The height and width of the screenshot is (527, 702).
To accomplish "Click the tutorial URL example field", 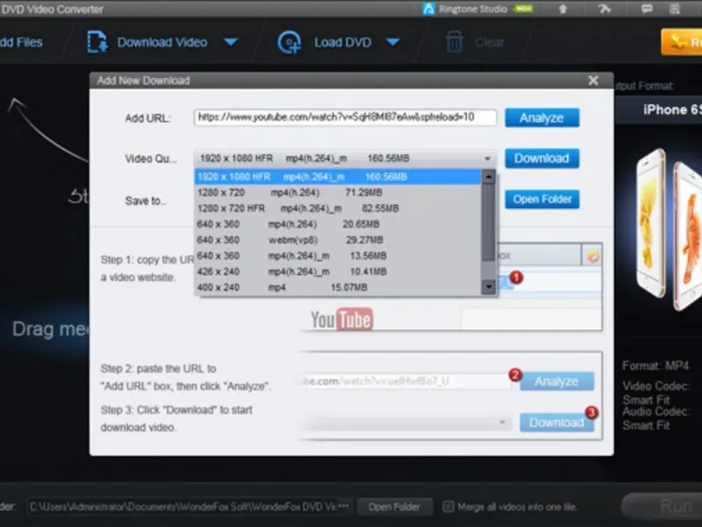I will tap(405, 381).
